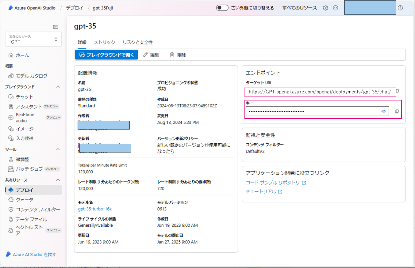Click the gpt-35Fuji breadcrumb
The image size is (415, 268).
103,8
